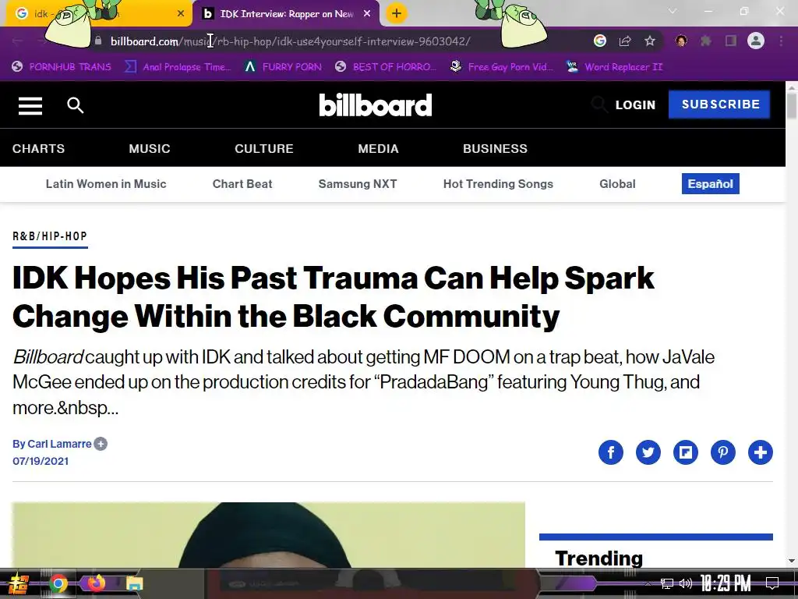This screenshot has width=798, height=599.
Task: Open the Chrome side panel icon
Action: click(x=731, y=41)
